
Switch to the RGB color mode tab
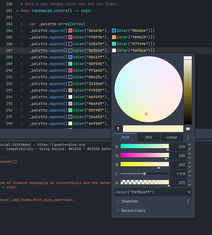(125, 137)
